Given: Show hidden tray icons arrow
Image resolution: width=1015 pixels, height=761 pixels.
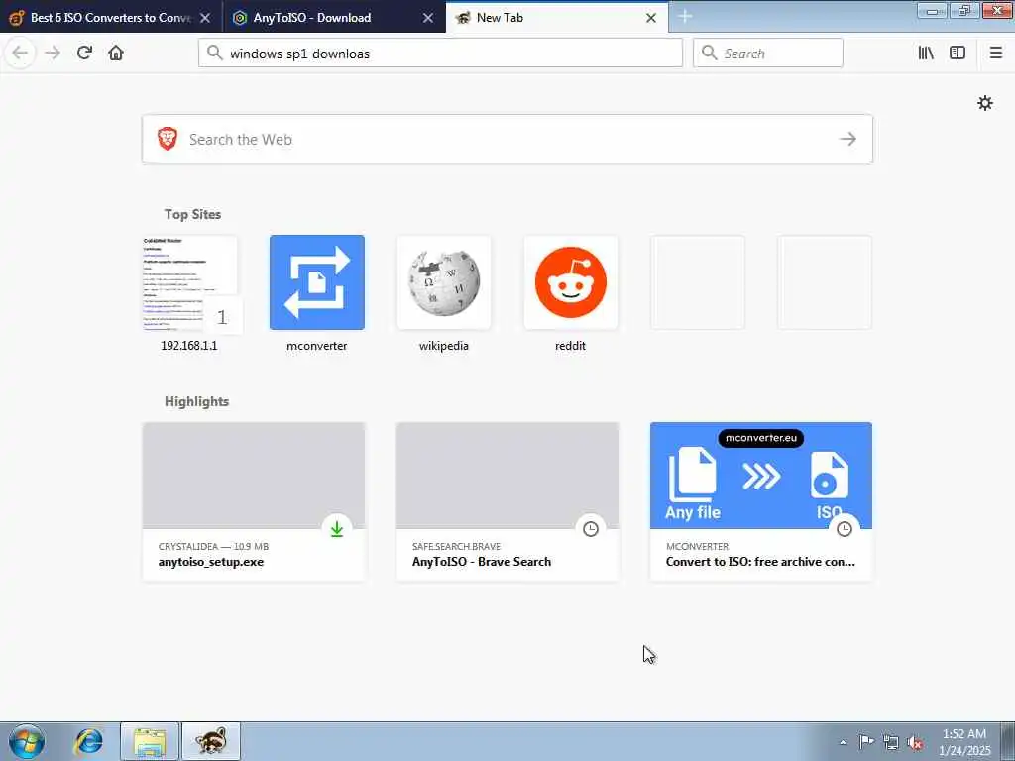Looking at the screenshot, I should [x=843, y=743].
